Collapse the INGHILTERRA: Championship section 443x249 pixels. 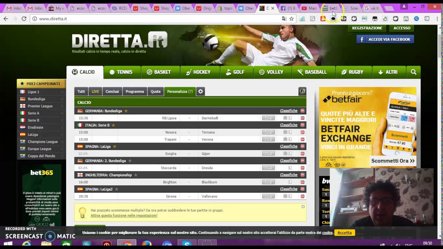click(302, 175)
